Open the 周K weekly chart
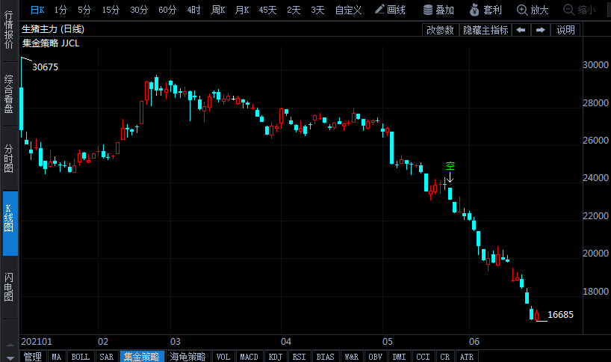The image size is (611, 362). [x=218, y=10]
